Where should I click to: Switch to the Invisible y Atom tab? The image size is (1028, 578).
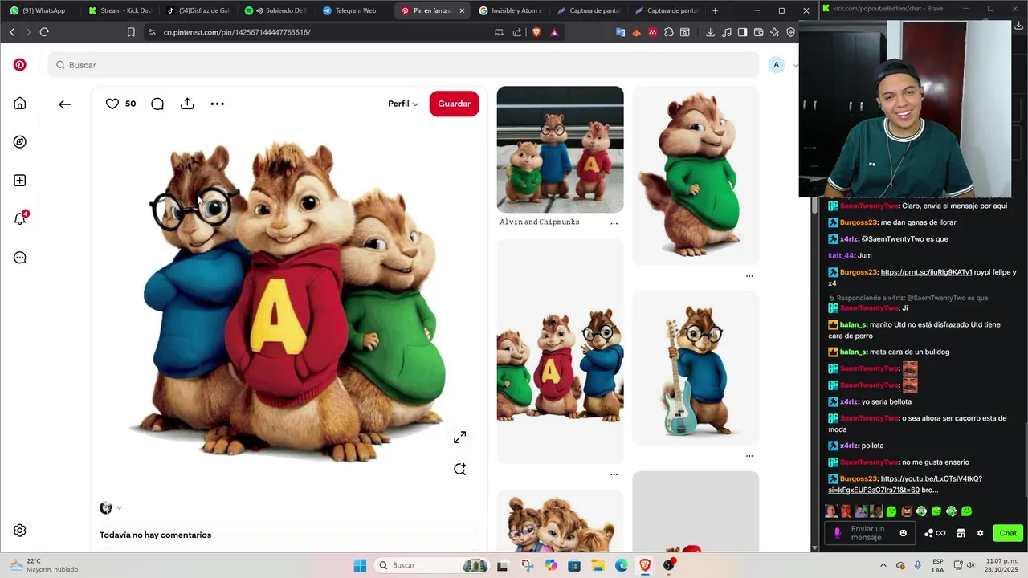(510, 10)
